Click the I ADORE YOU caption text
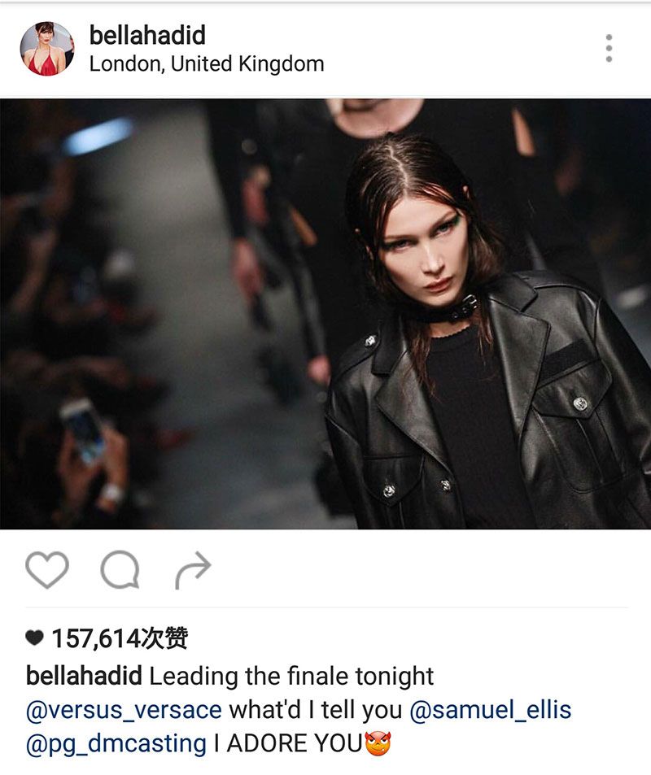 pos(288,744)
